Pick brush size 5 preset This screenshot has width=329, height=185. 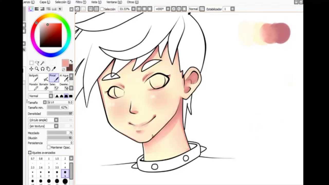pyautogui.click(x=33, y=174)
